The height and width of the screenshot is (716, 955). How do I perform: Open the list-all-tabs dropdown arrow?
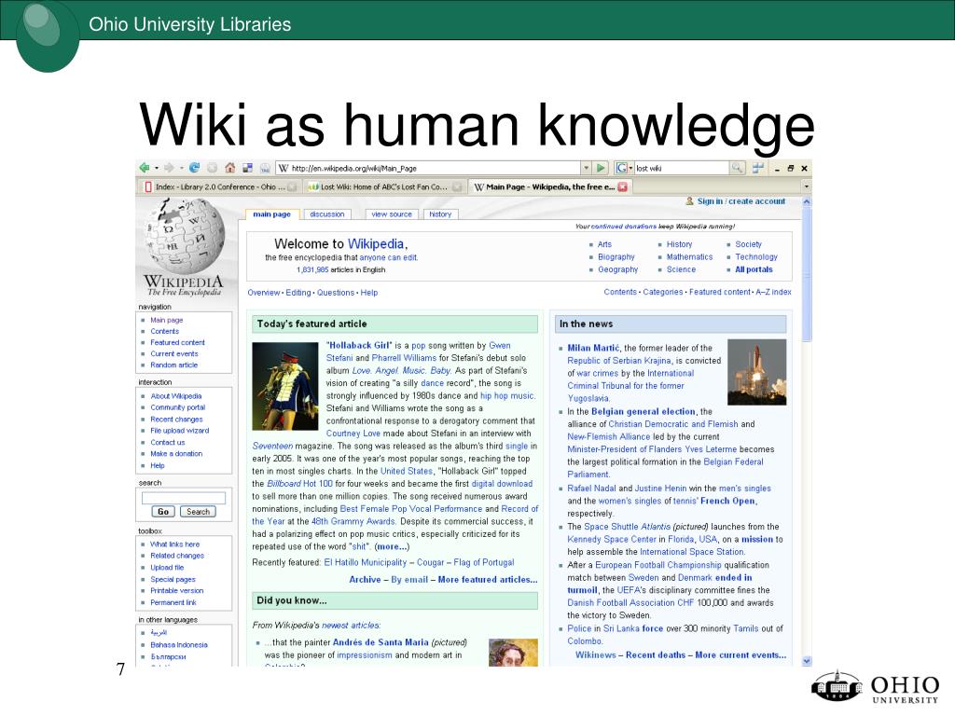tap(806, 186)
